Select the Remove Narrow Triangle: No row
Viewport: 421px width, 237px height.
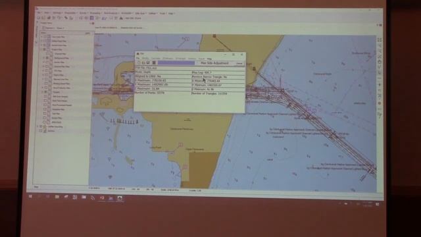[218, 76]
